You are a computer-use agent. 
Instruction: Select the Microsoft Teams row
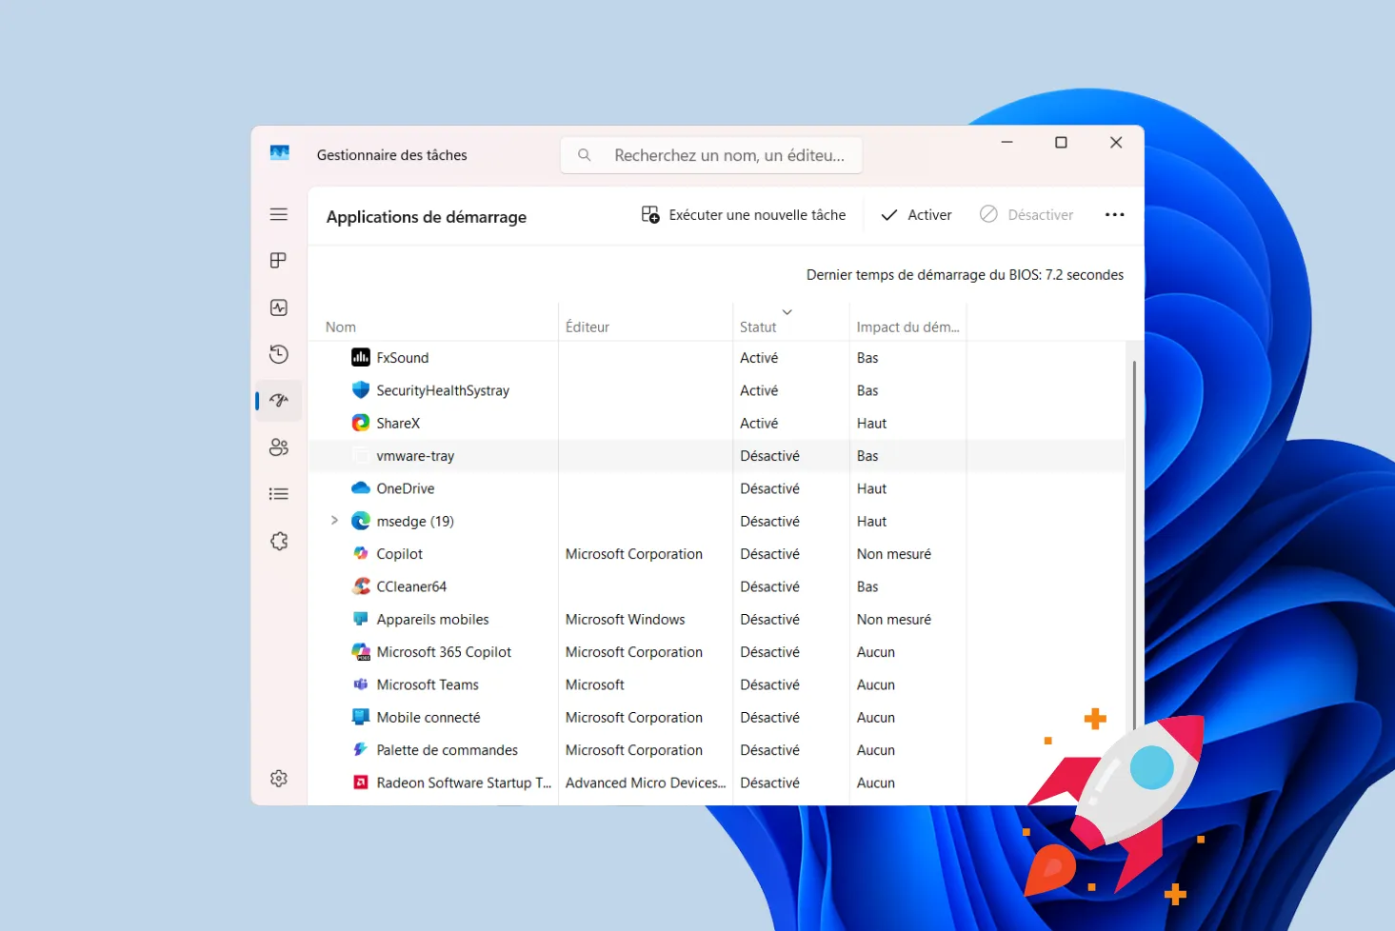point(428,684)
